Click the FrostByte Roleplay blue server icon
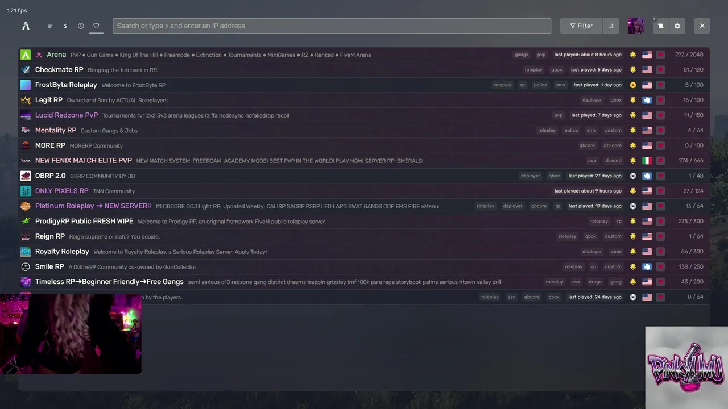 [26, 85]
